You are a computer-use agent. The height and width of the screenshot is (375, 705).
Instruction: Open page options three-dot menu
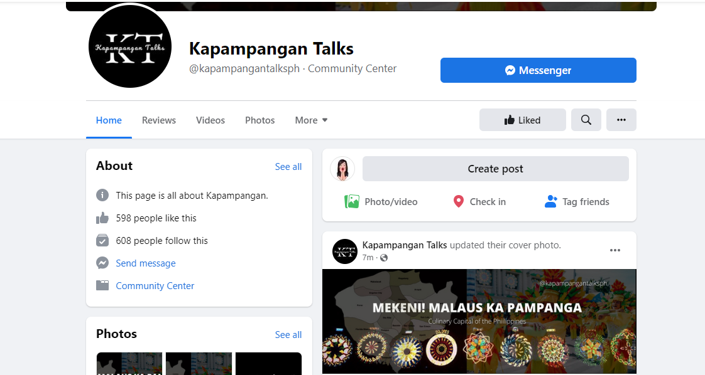click(x=621, y=120)
